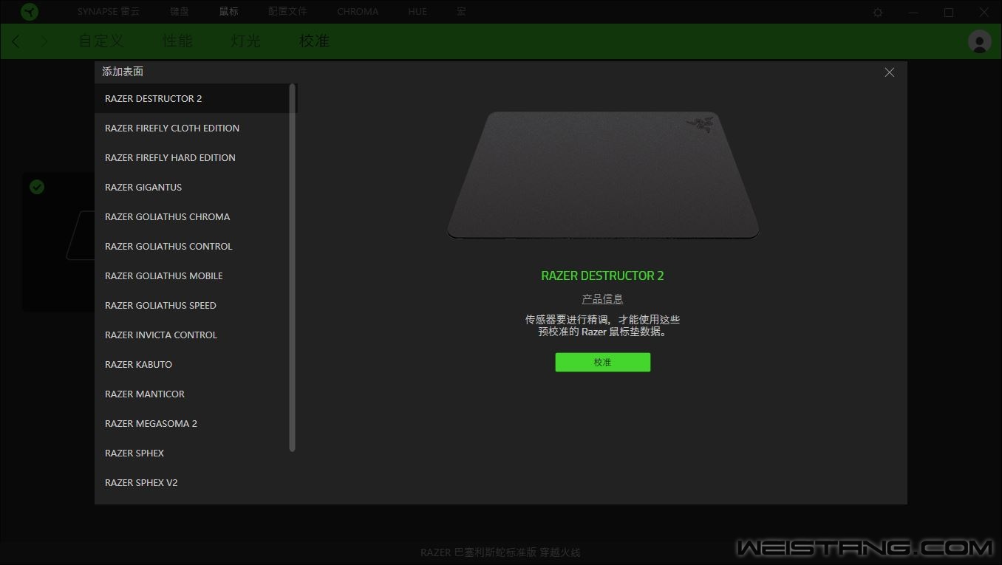Switch to the 鼠标 tab
The width and height of the screenshot is (1002, 565).
(229, 12)
